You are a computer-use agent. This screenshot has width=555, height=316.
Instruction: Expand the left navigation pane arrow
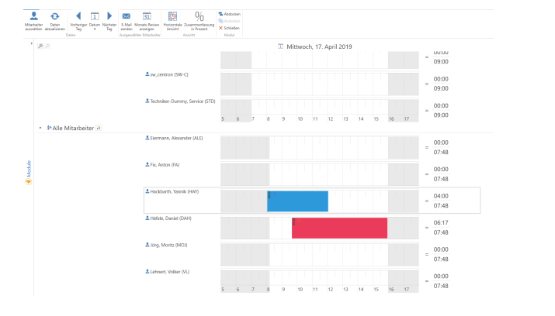[x=30, y=45]
